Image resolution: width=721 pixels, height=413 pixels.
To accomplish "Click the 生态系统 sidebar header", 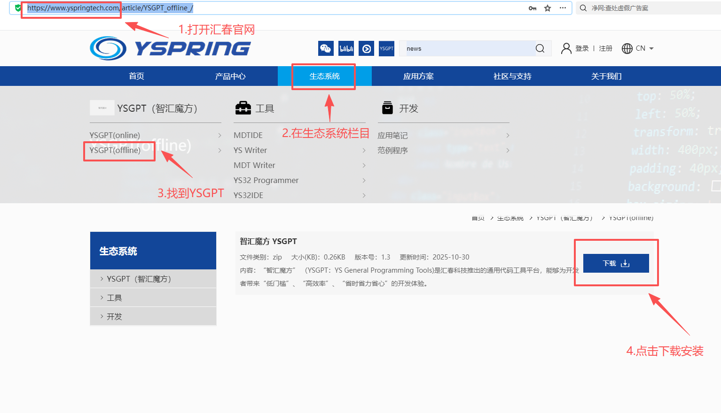I will click(x=153, y=251).
